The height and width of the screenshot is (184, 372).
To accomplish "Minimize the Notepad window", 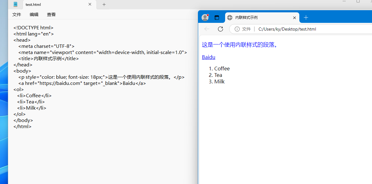I will [x=344, y=1].
